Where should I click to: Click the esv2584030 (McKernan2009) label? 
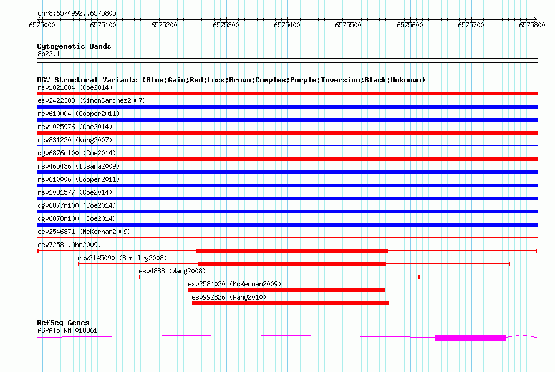pos(234,284)
